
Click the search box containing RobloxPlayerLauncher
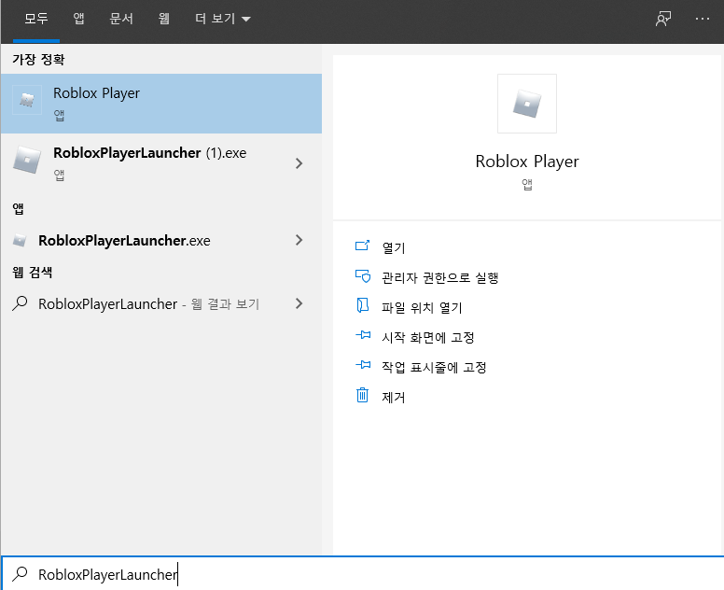point(362,574)
